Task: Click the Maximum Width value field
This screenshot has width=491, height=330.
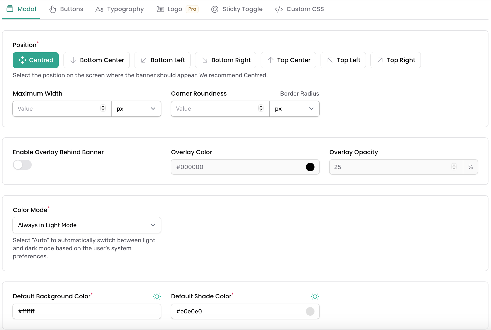Action: (x=62, y=109)
